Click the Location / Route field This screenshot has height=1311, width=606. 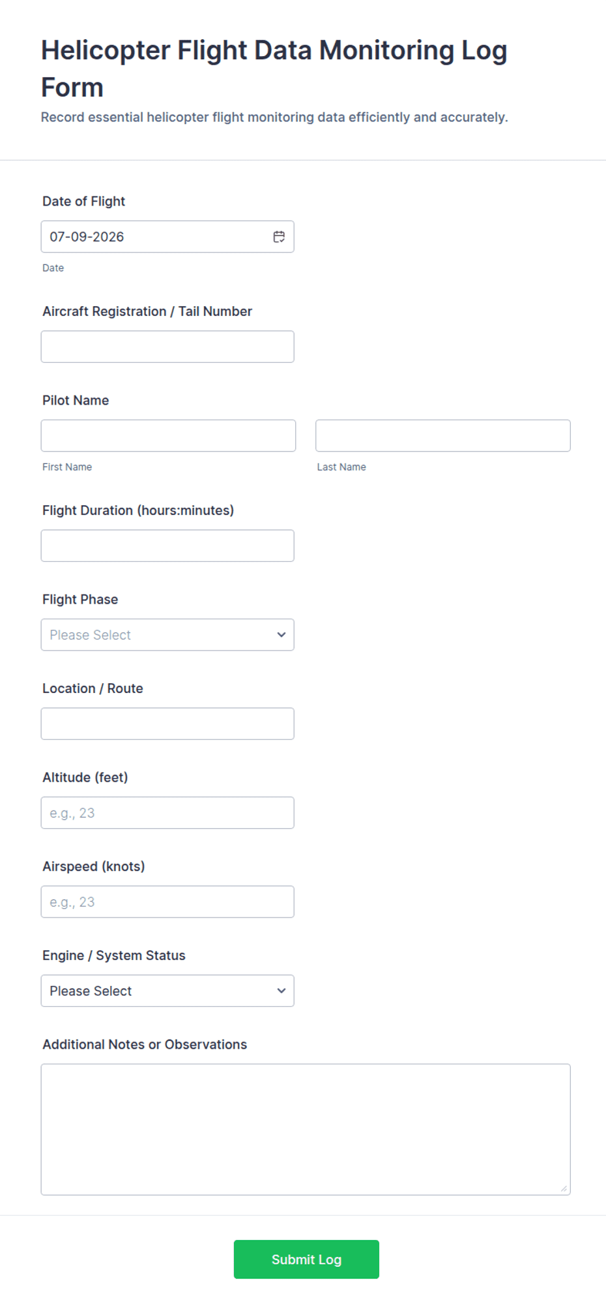click(167, 724)
